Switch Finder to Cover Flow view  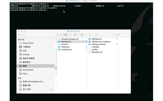point(70,35)
